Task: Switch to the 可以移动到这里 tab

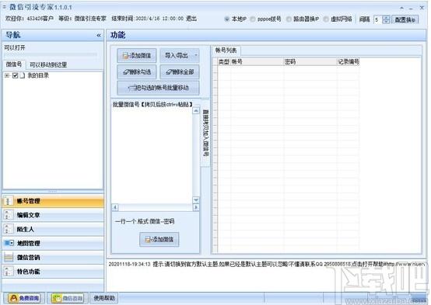Action: pyautogui.click(x=48, y=64)
